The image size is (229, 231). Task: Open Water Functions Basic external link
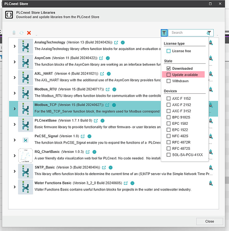tap(126, 183)
